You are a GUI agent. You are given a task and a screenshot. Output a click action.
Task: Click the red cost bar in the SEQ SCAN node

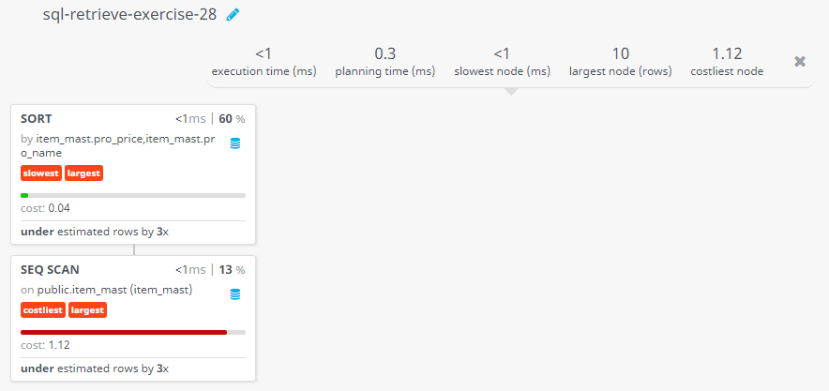(x=124, y=332)
